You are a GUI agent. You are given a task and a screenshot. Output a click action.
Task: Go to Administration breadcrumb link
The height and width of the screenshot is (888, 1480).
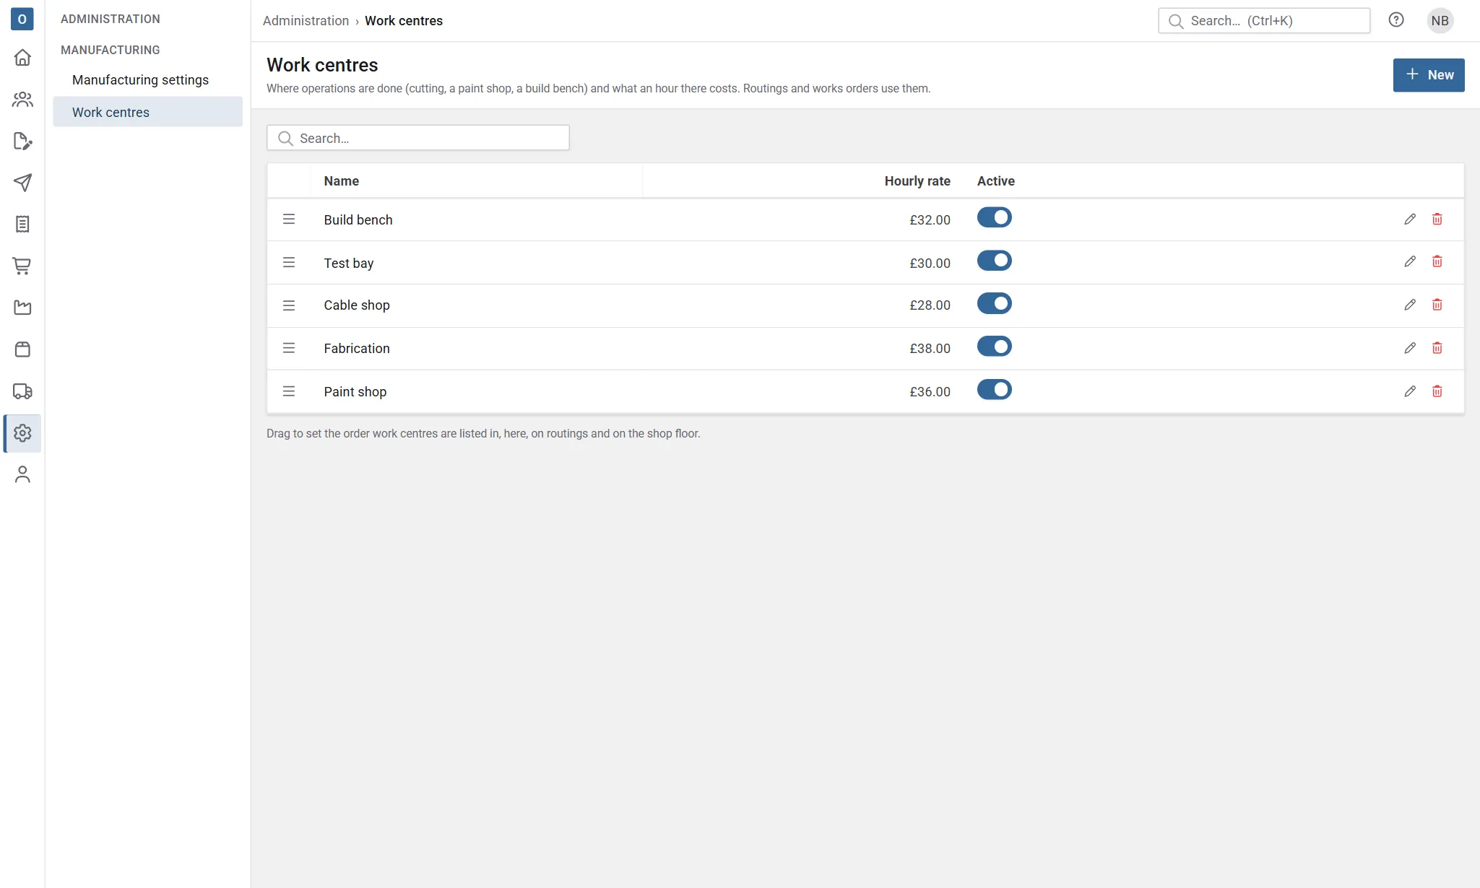click(306, 21)
